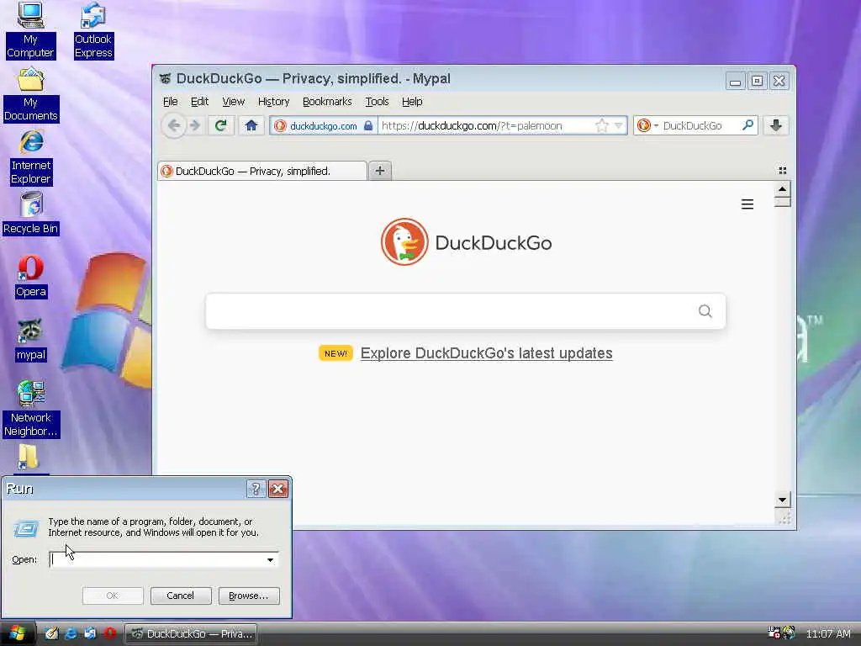This screenshot has height=646, width=861.
Task: Reload the page in Mypal
Action: click(221, 126)
